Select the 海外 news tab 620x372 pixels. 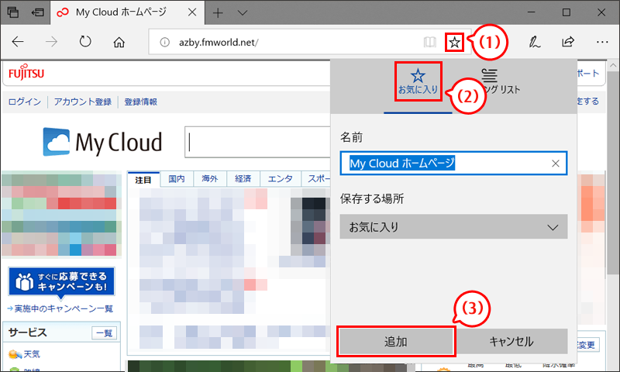(x=210, y=179)
